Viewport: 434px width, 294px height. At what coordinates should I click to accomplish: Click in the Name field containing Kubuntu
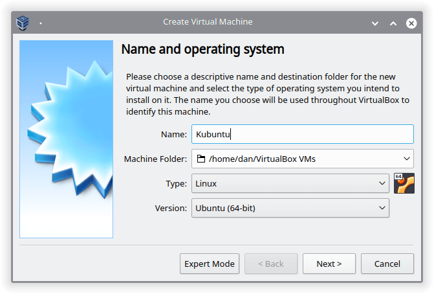click(303, 134)
